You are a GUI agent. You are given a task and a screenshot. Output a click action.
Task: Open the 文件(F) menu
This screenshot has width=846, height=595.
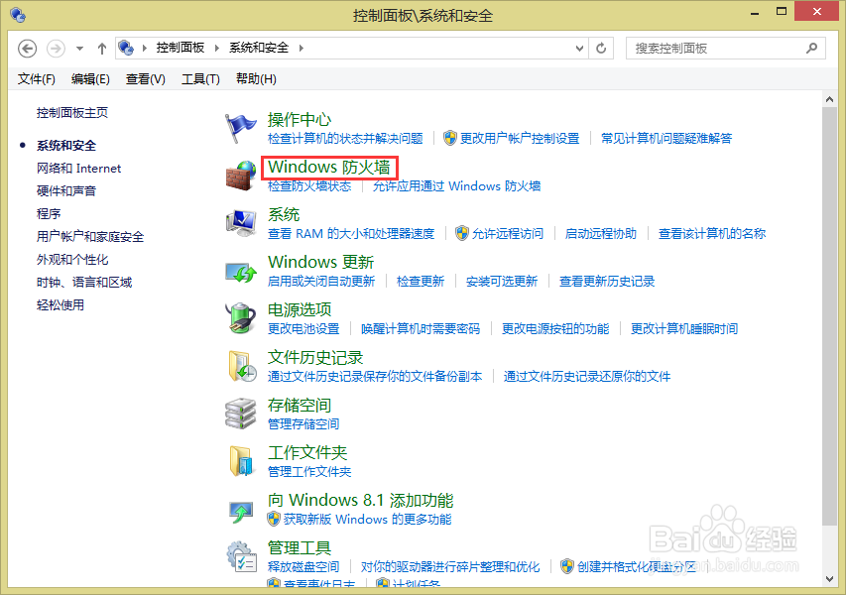pos(36,79)
